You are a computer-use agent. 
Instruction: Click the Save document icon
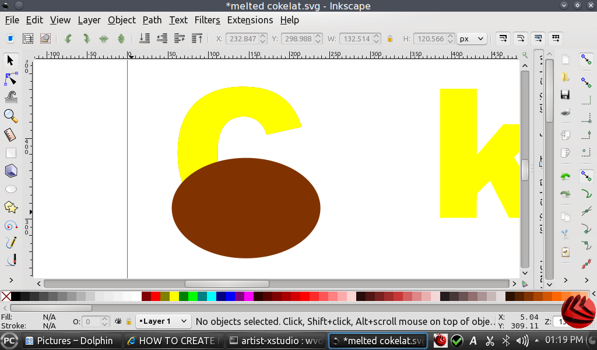click(566, 94)
